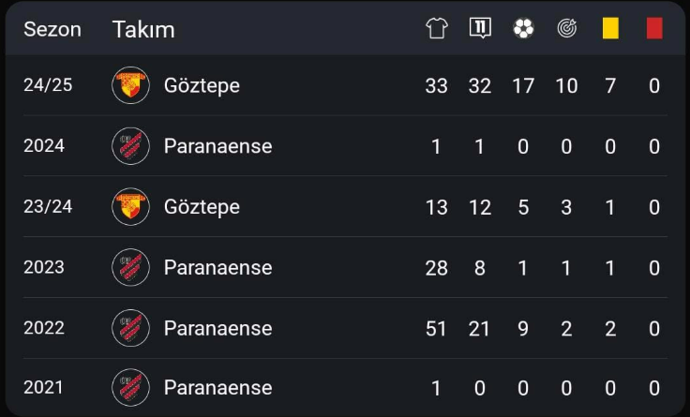Select the Takım column header
Screen dimensions: 690x417
pyautogui.click(x=143, y=29)
